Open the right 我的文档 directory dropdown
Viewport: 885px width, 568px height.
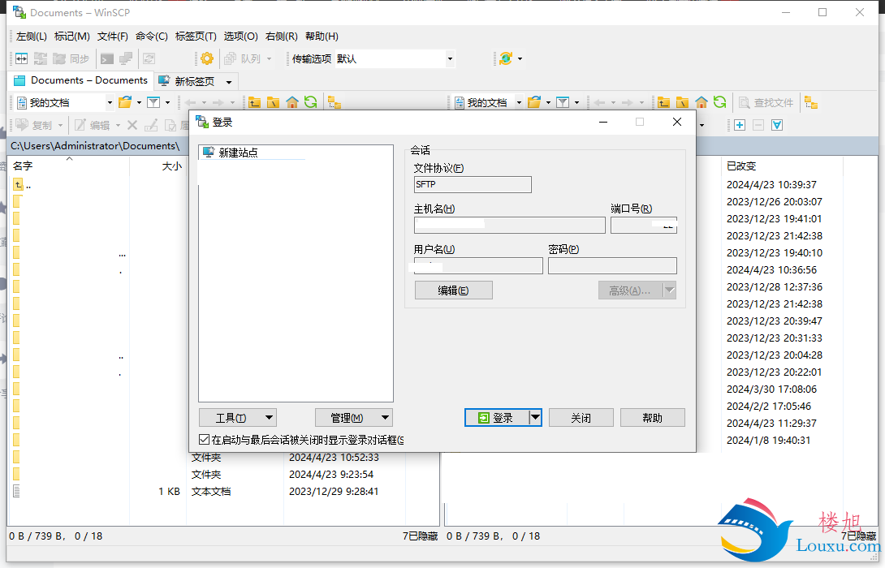click(519, 103)
